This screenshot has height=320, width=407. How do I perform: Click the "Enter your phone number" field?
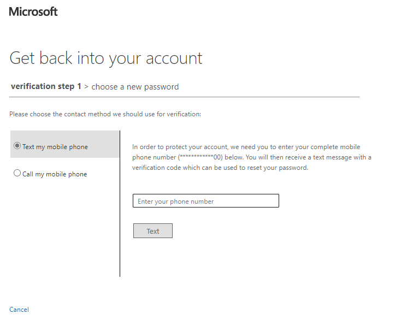coord(206,201)
